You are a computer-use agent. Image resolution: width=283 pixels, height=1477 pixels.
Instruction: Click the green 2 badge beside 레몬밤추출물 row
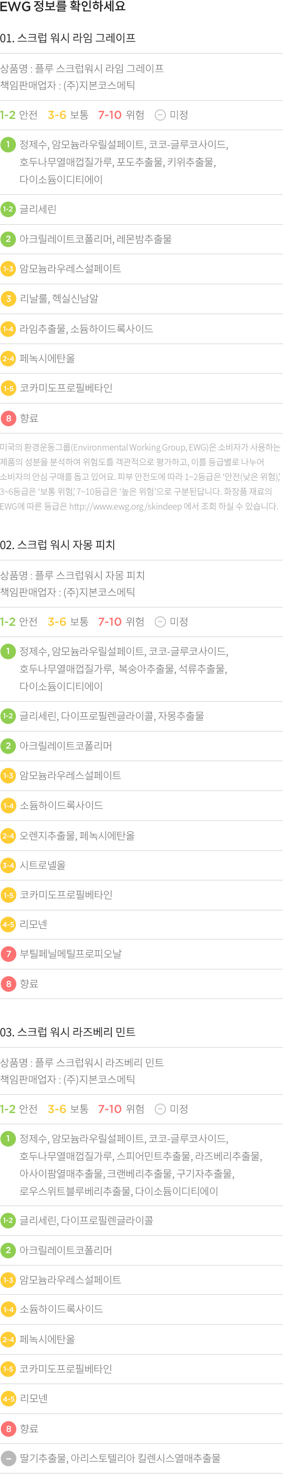coord(8,239)
